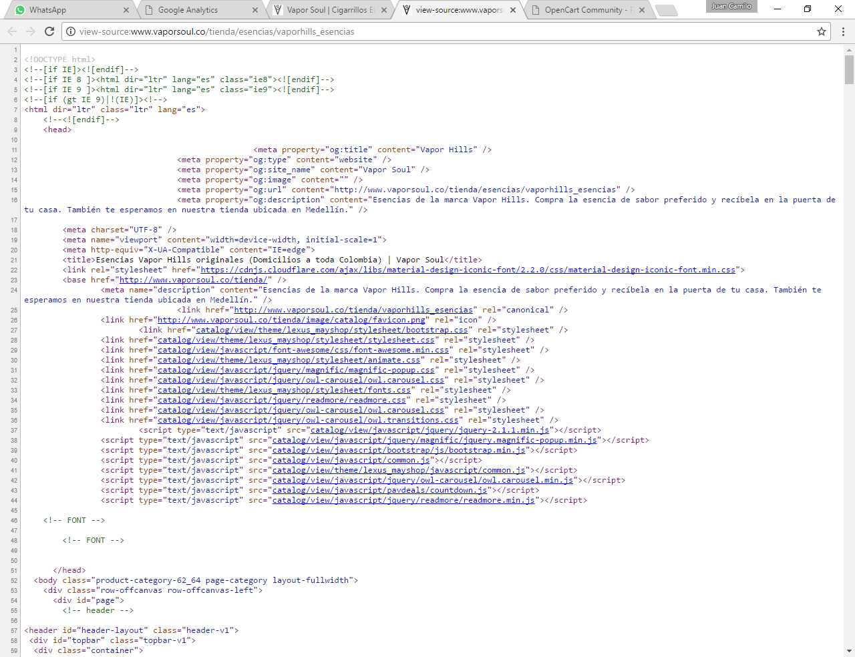This screenshot has width=855, height=657.
Task: Open Chrome's three-dot menu
Action: (843, 31)
